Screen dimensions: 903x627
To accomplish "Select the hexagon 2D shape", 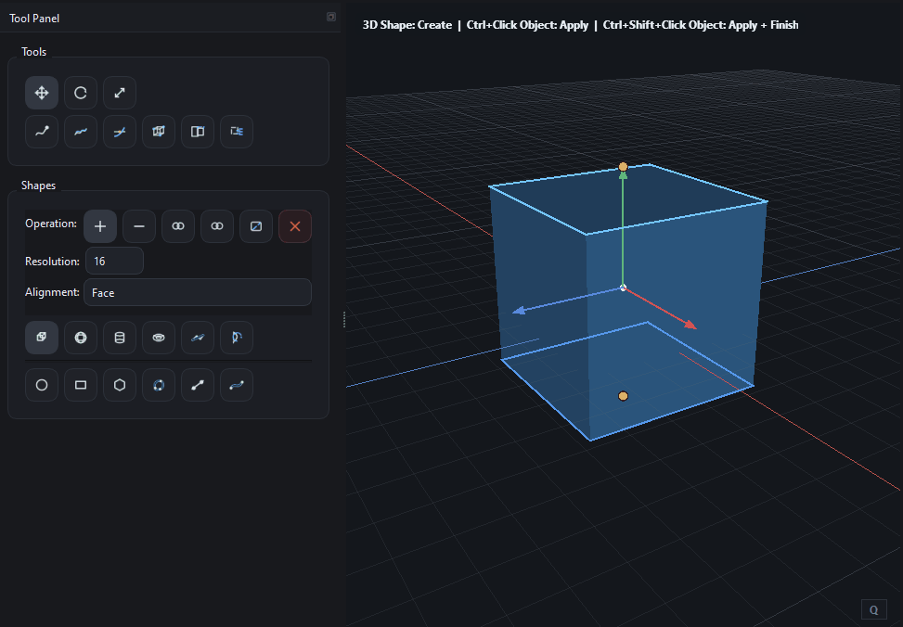I will [x=119, y=385].
